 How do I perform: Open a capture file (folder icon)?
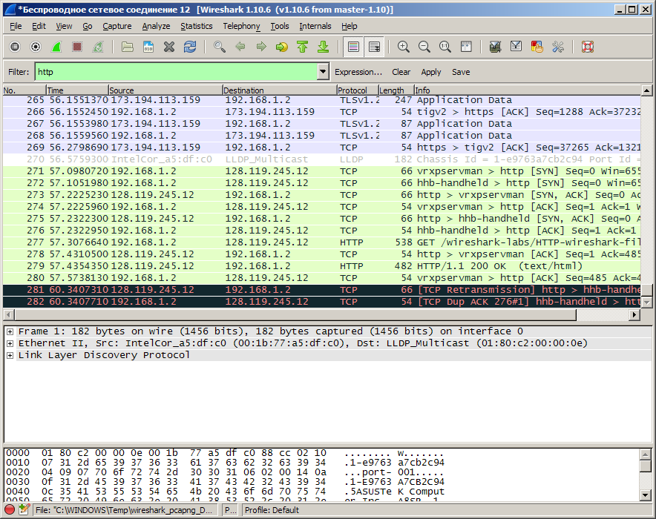127,47
